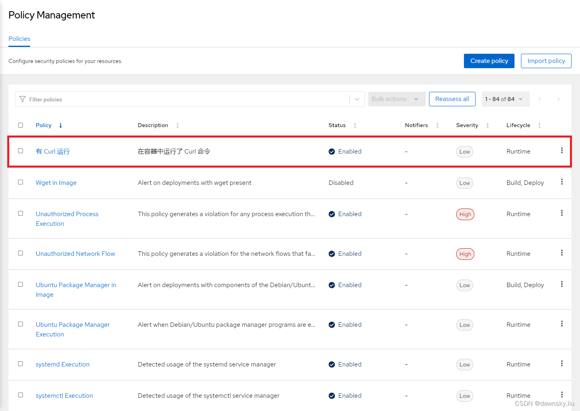The height and width of the screenshot is (411, 580).
Task: Check the Wget in Image checkbox
Action: pyautogui.click(x=20, y=182)
